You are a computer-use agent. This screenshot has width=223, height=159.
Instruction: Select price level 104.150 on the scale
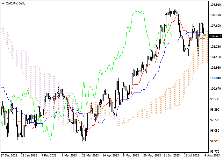(215, 57)
